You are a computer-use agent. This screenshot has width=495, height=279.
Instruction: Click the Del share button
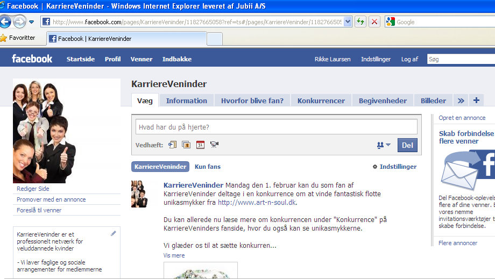coord(407,145)
